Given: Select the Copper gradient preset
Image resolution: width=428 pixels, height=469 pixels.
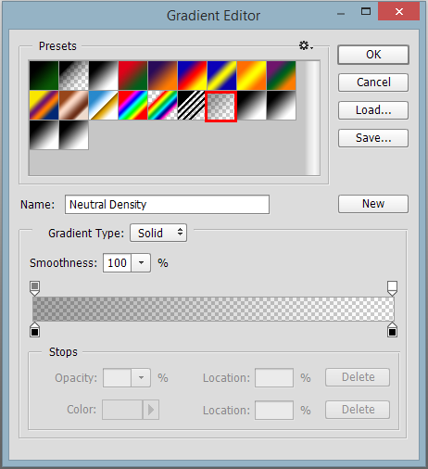Looking at the screenshot, I should [x=74, y=106].
